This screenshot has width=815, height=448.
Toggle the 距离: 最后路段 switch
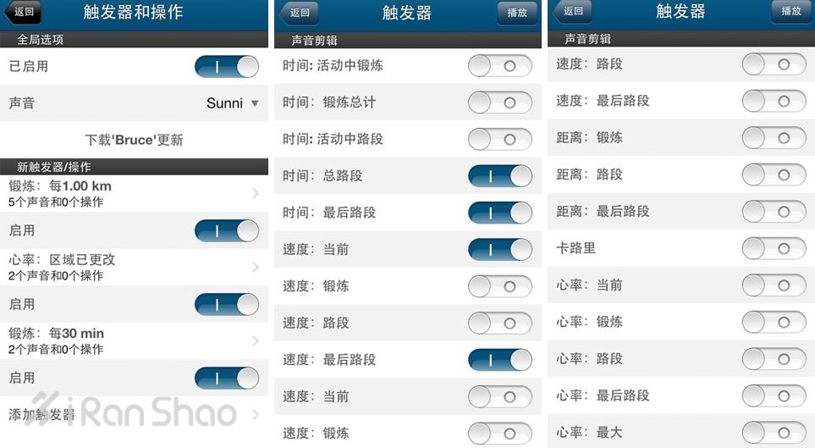(773, 211)
